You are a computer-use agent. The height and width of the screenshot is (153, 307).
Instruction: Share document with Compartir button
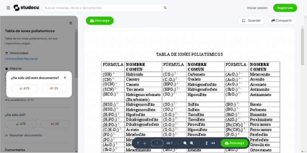pos(281,20)
